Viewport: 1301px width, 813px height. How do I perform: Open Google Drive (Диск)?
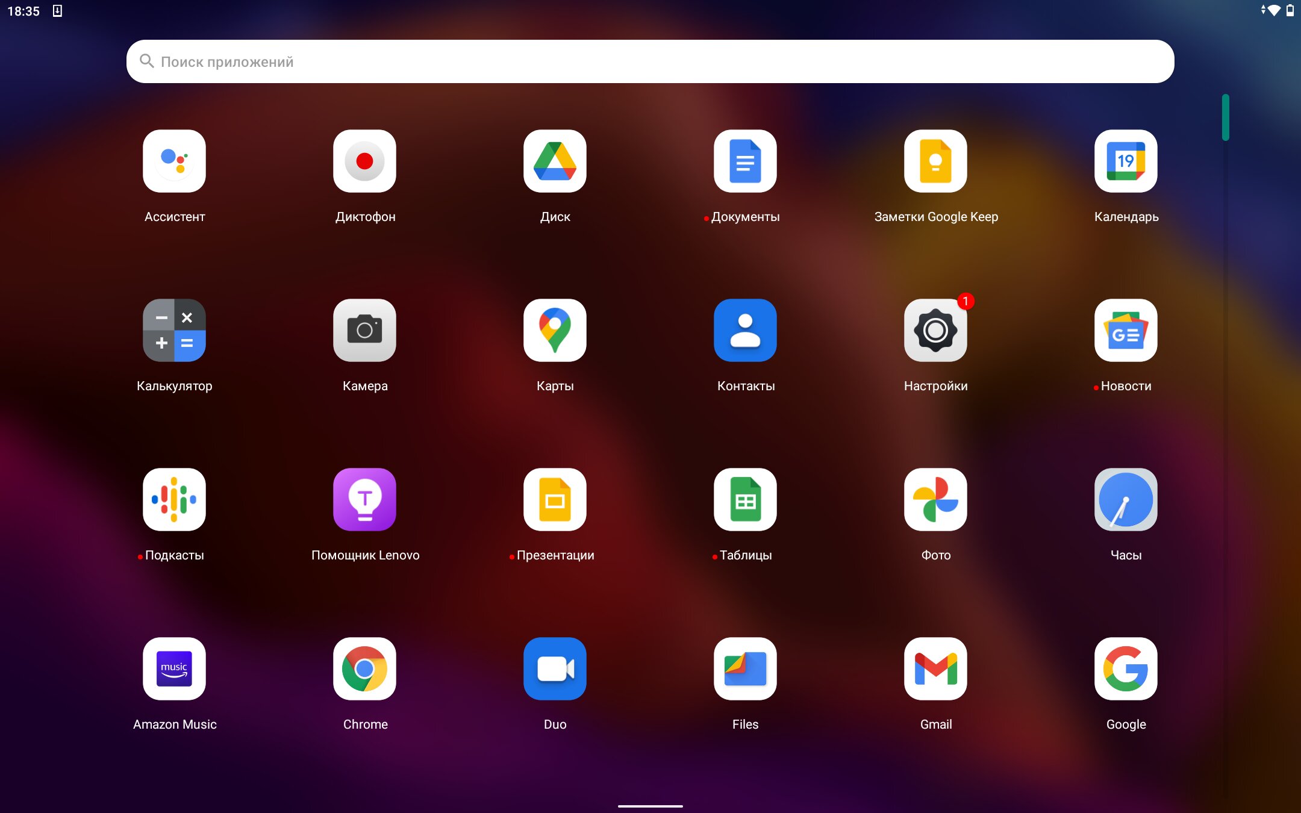555,161
